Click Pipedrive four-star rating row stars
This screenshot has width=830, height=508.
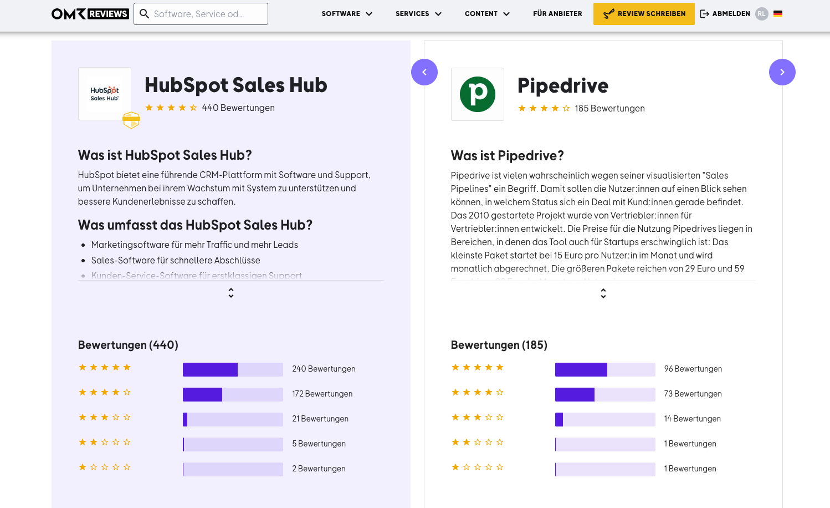click(x=478, y=392)
